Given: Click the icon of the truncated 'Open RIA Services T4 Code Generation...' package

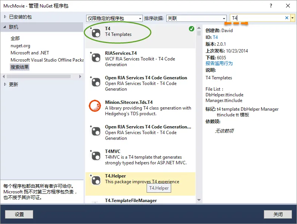Looking at the screenshot, I should click(x=96, y=131).
